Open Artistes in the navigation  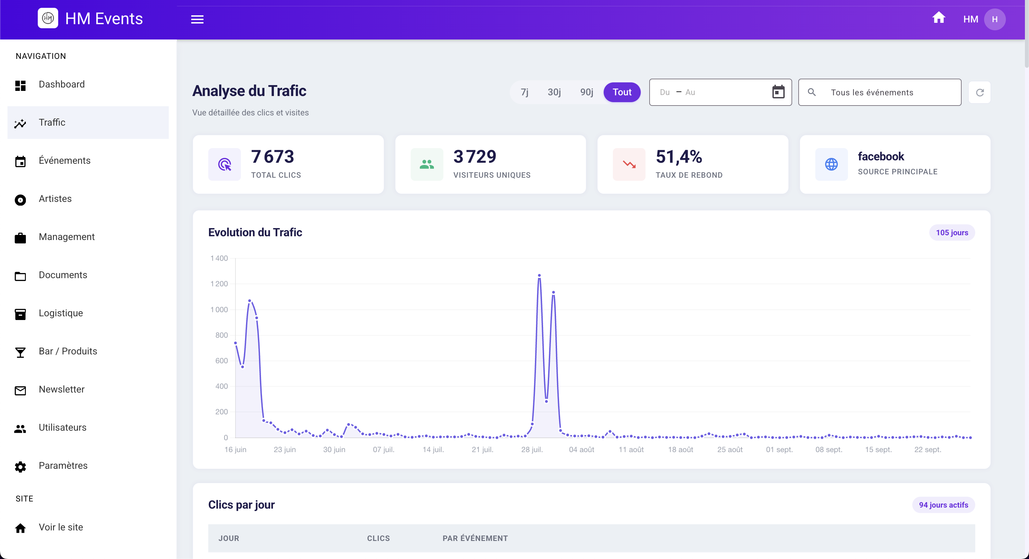(x=88, y=199)
